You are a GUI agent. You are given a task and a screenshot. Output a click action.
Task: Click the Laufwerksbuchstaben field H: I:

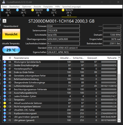(x=63, y=43)
